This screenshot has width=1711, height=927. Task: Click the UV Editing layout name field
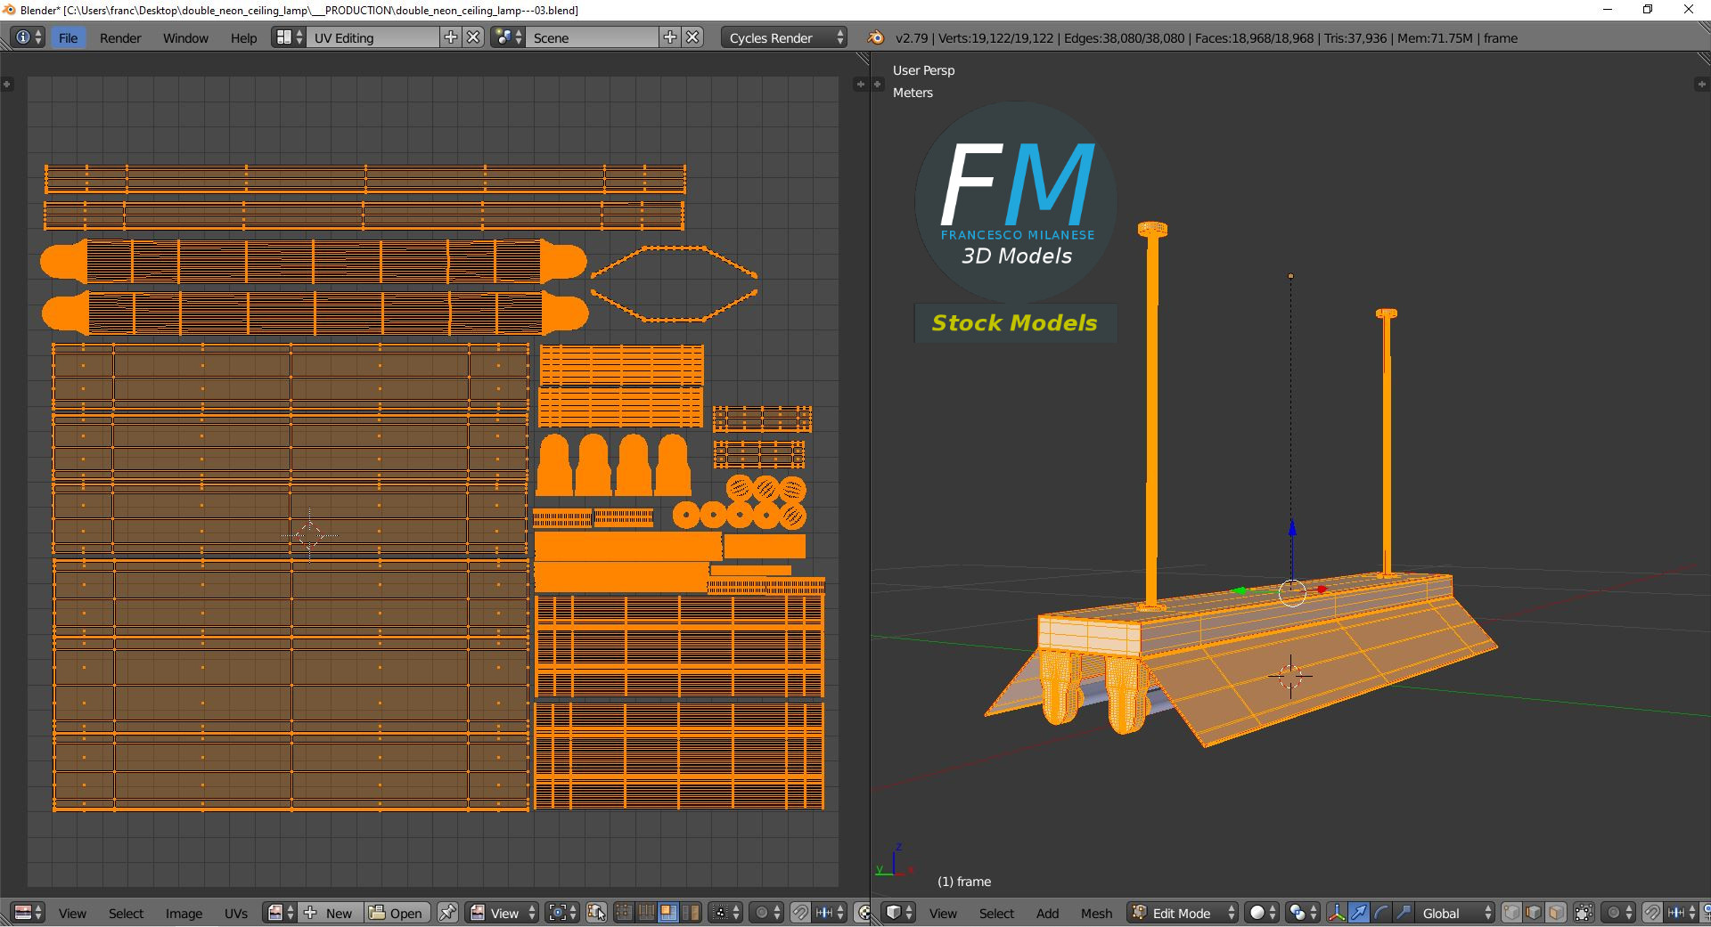click(x=372, y=37)
